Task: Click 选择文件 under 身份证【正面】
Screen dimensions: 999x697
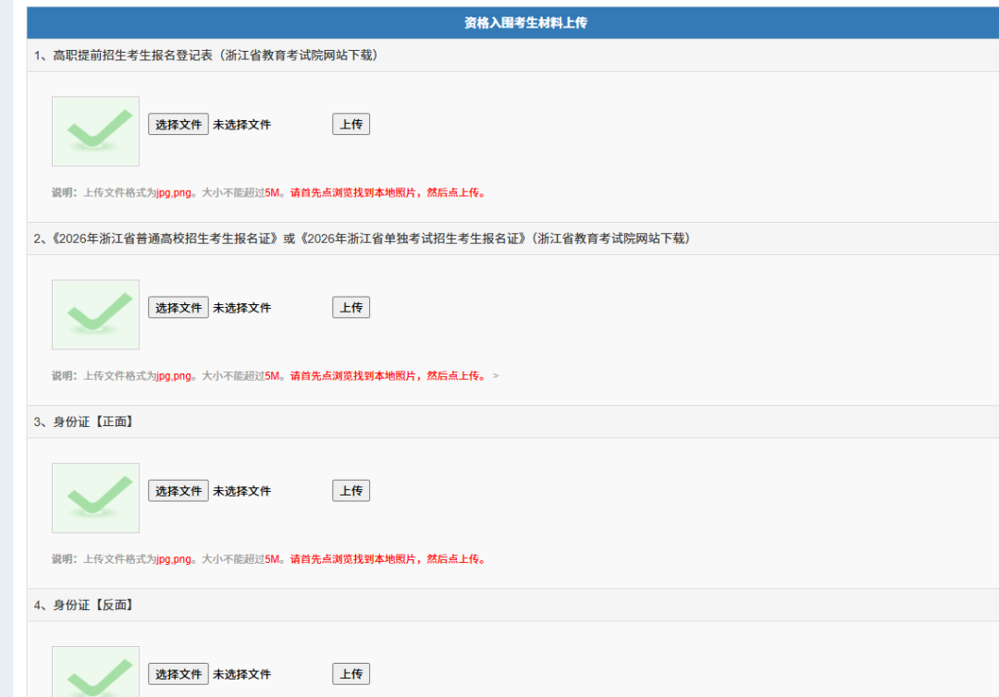Action: pos(179,491)
